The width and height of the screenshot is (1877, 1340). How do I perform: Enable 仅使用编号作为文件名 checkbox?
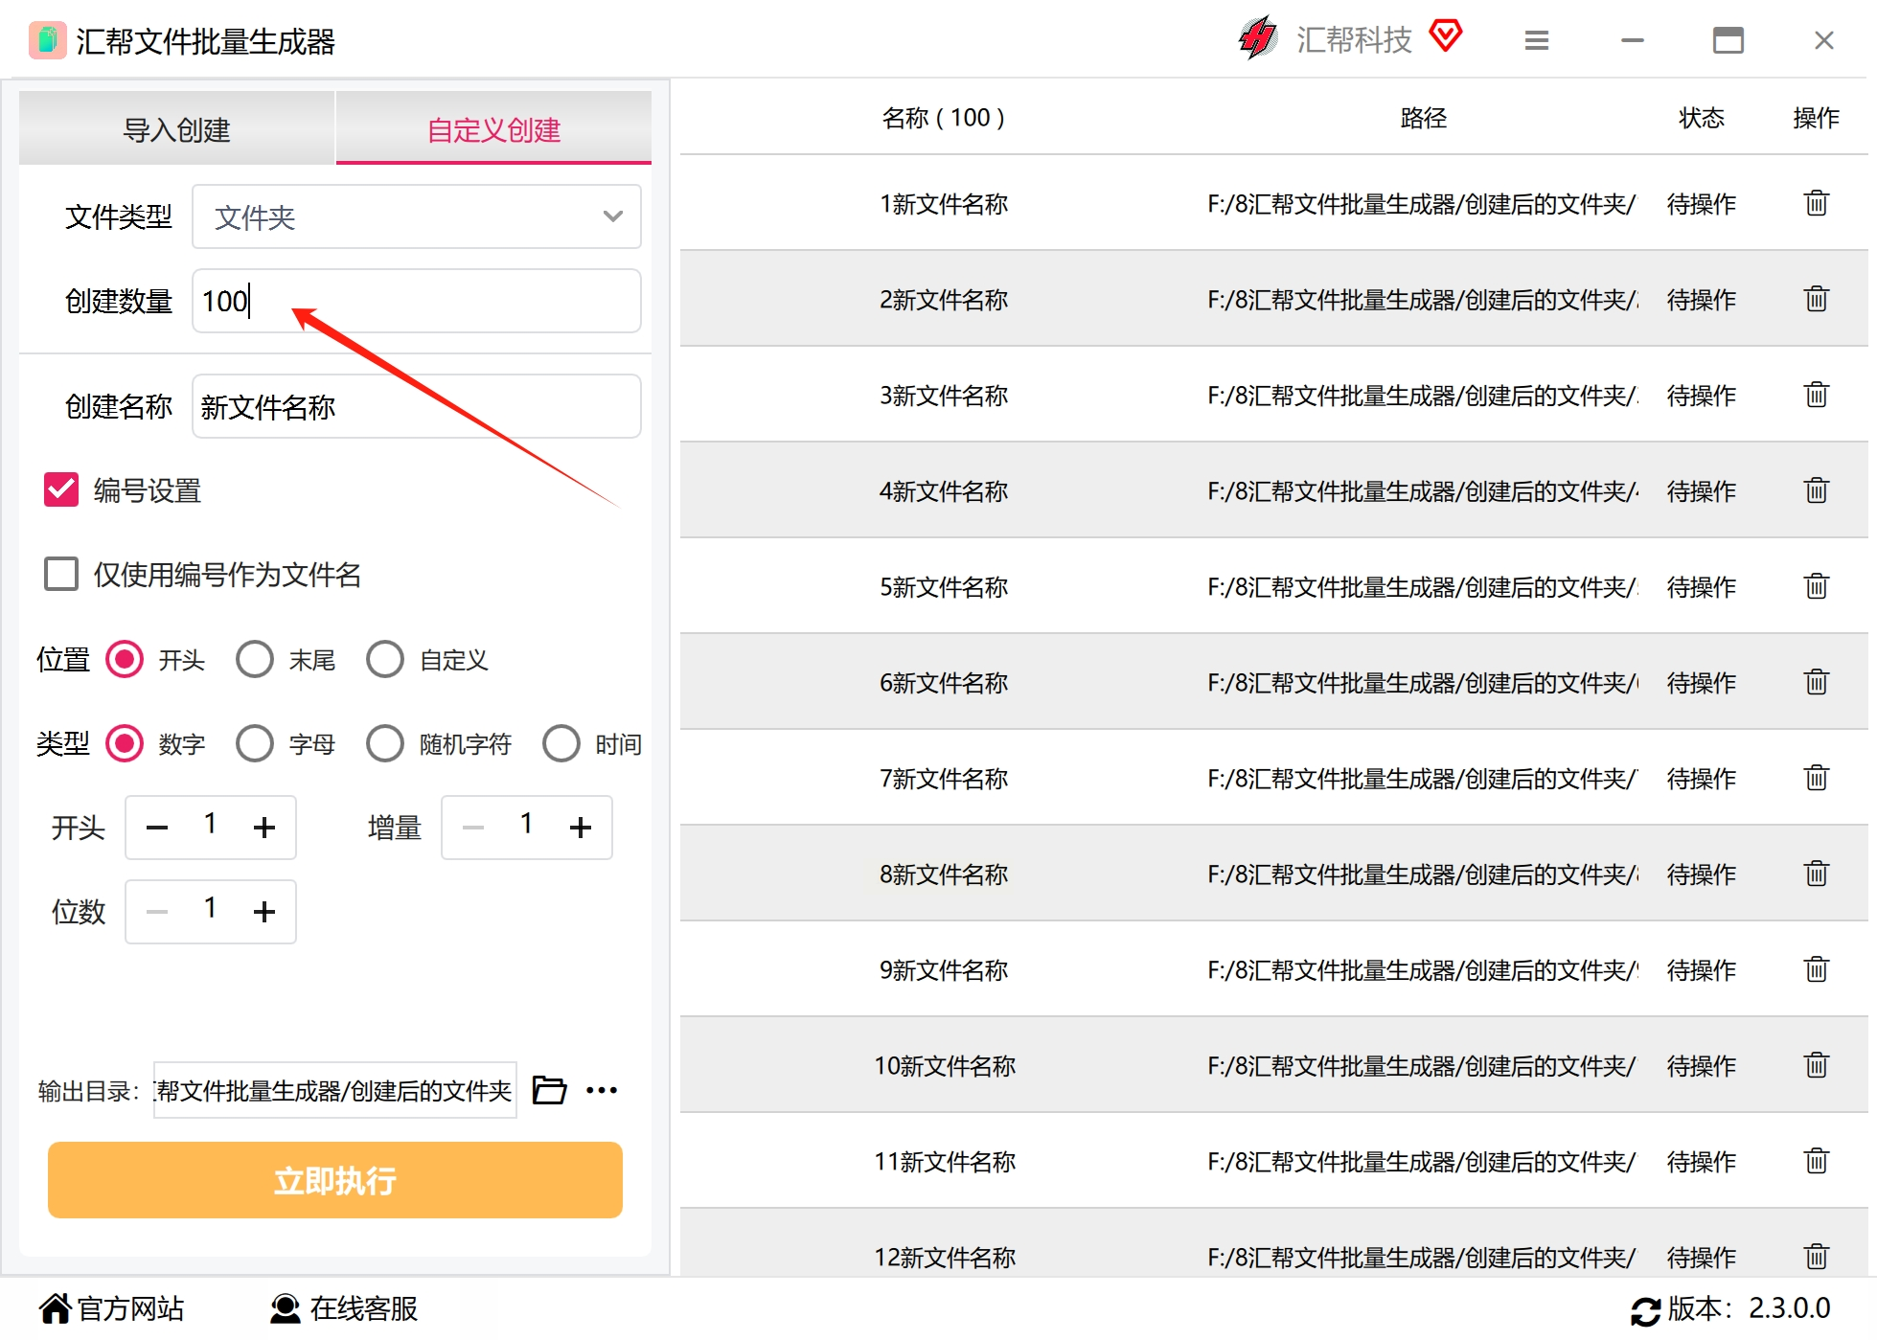tap(61, 574)
